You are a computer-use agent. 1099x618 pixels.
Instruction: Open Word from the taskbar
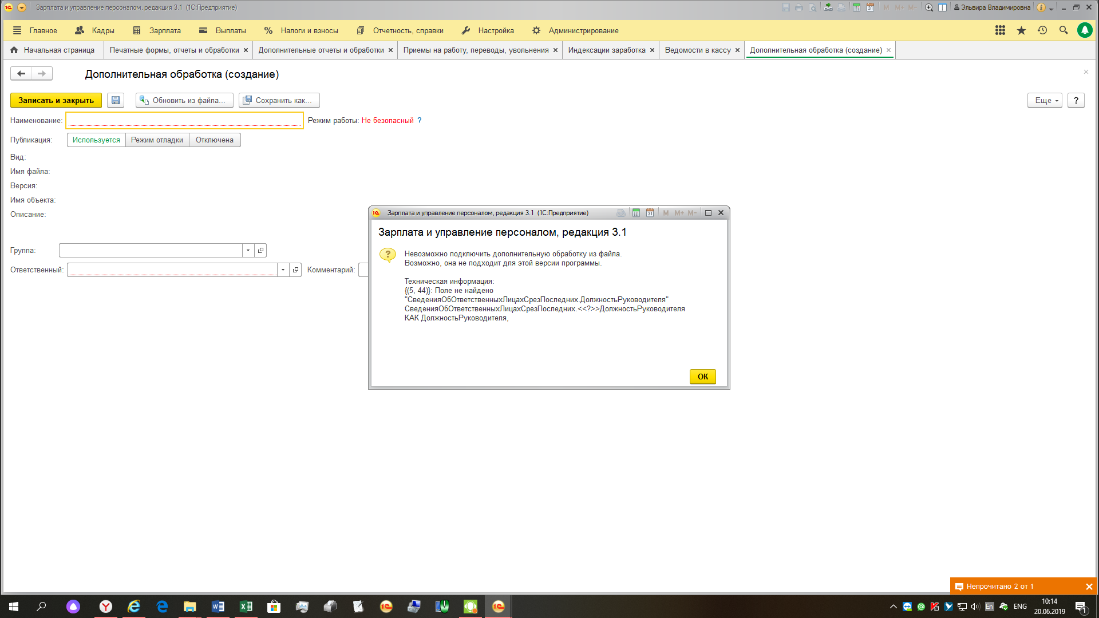(x=218, y=607)
